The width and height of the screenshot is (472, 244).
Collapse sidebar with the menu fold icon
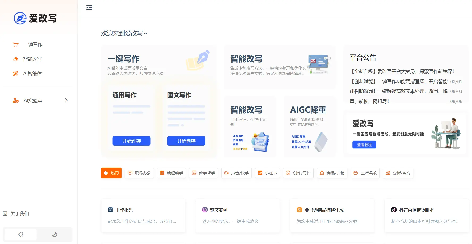(x=89, y=7)
